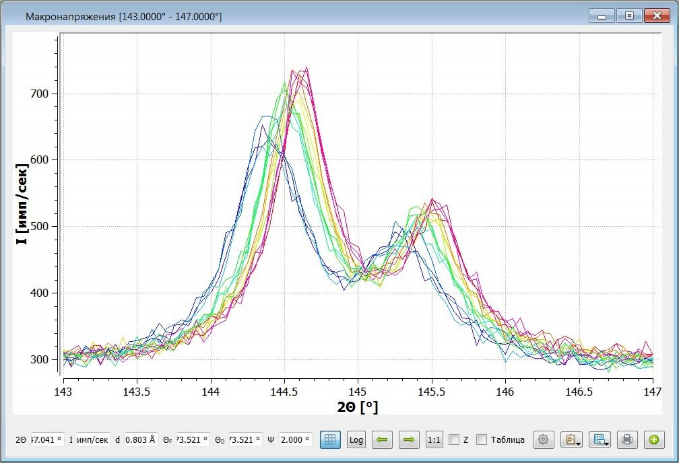Click the Log scale button
This screenshot has width=679, height=463.
pyautogui.click(x=356, y=440)
